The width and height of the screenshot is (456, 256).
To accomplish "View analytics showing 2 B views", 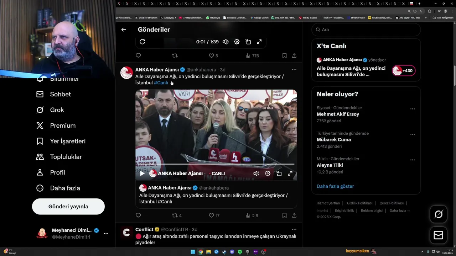I will coord(252,215).
